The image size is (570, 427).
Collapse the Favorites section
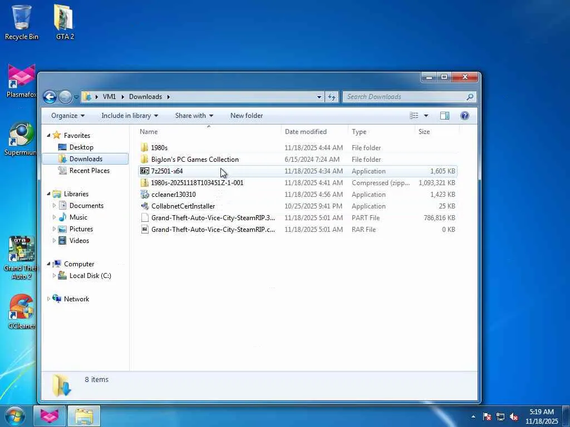click(x=48, y=136)
